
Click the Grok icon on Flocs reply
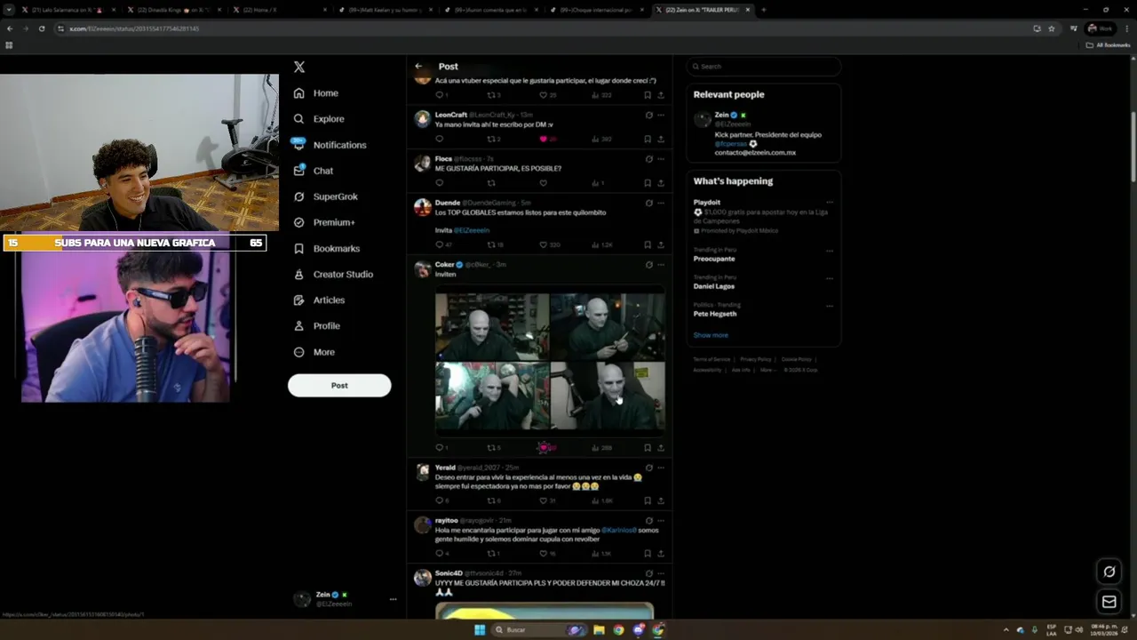point(648,159)
